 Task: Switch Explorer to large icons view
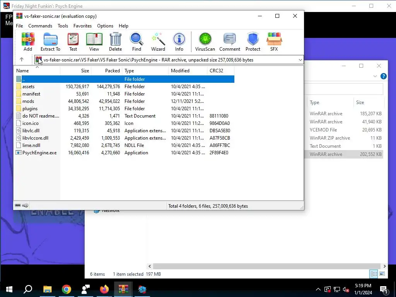pos(382,274)
